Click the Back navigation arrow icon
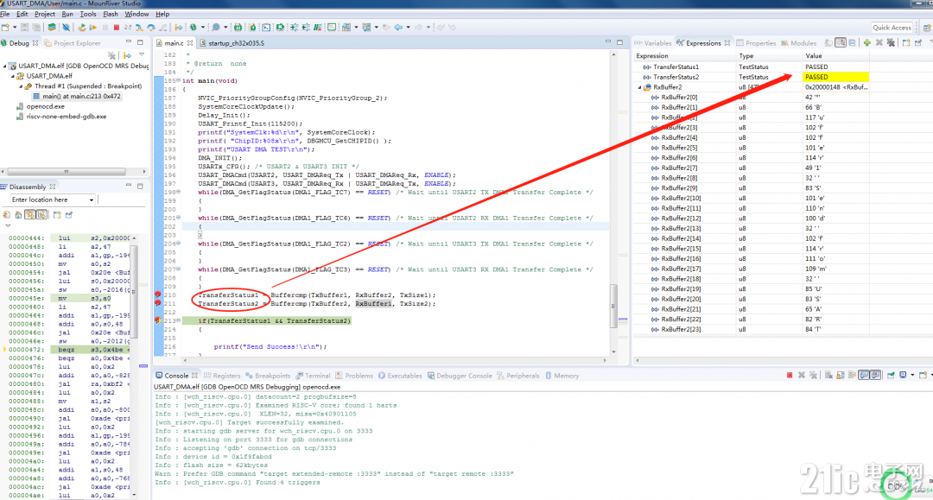Image resolution: width=933 pixels, height=500 pixels. [x=398, y=28]
